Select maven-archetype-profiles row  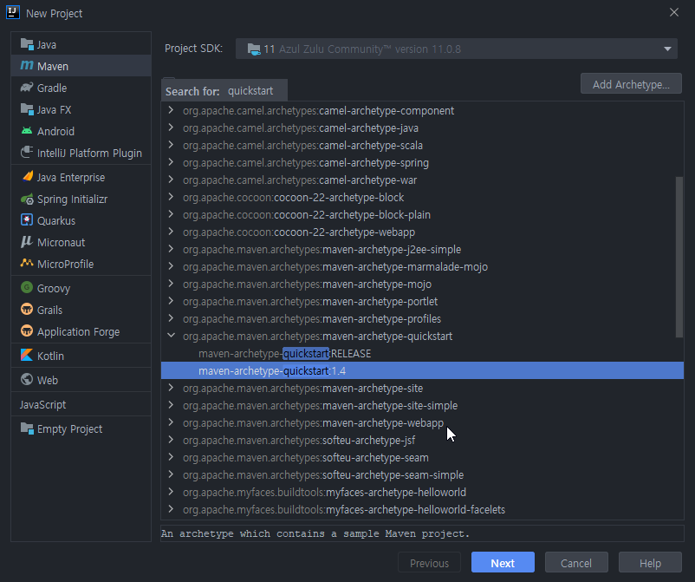(422, 318)
